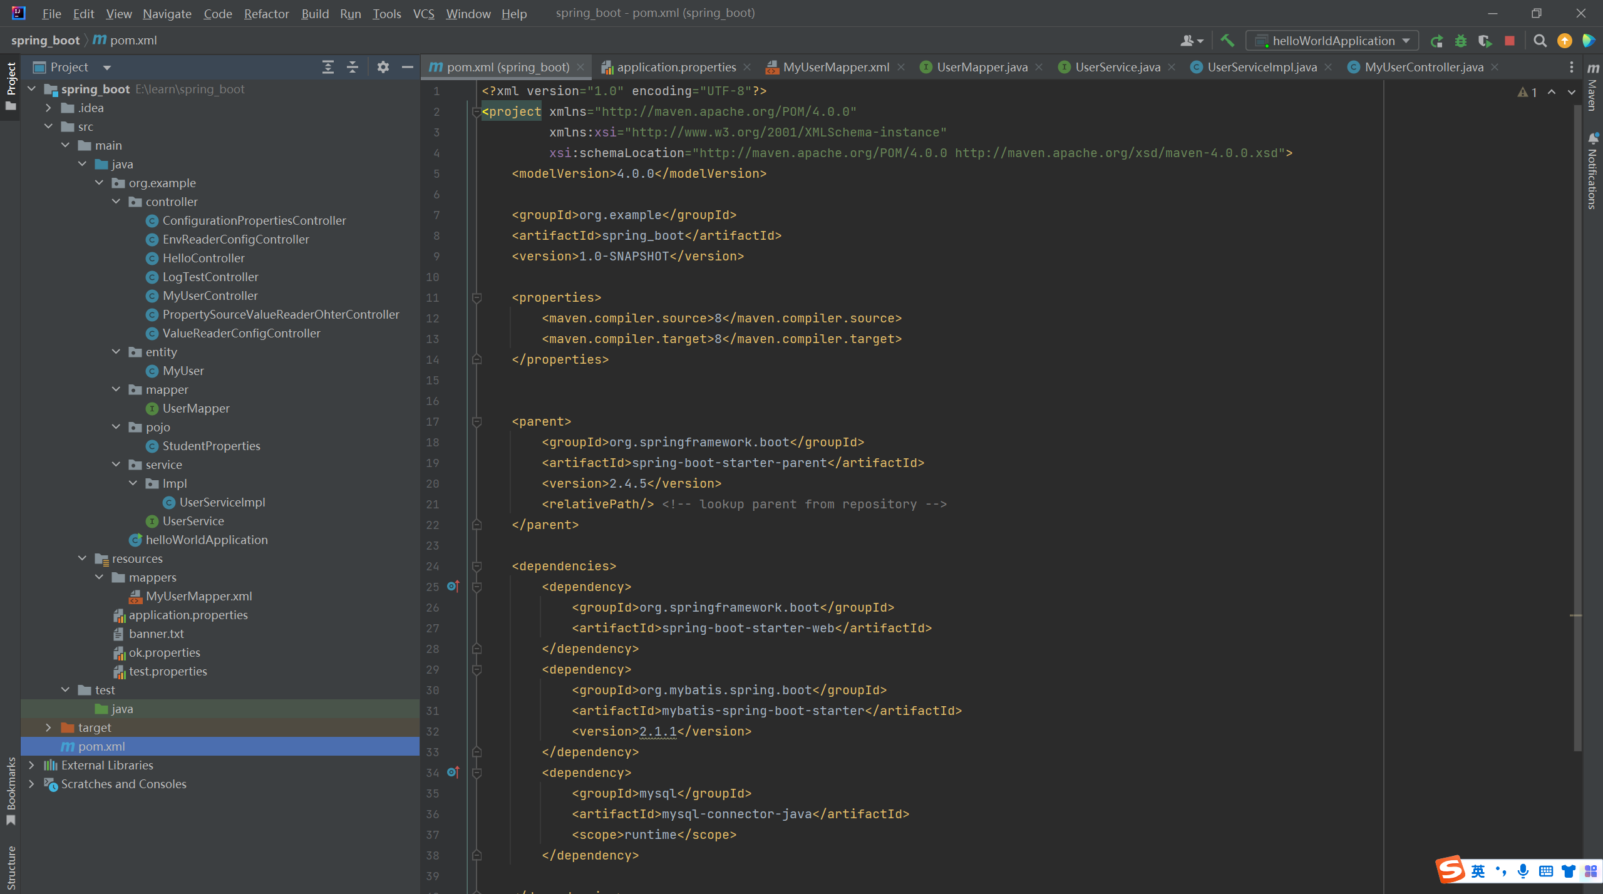This screenshot has height=894, width=1603.
Task: Click the spring_boot breadcrumb in navigation bar
Action: click(45, 40)
